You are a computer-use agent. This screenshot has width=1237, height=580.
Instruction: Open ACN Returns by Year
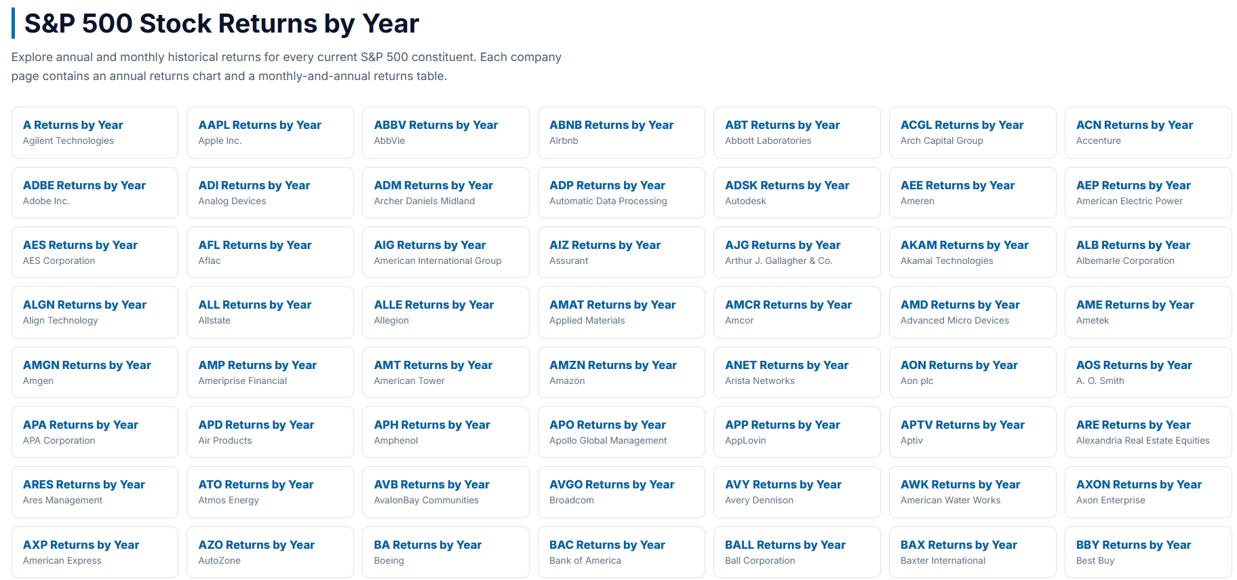point(1148,132)
